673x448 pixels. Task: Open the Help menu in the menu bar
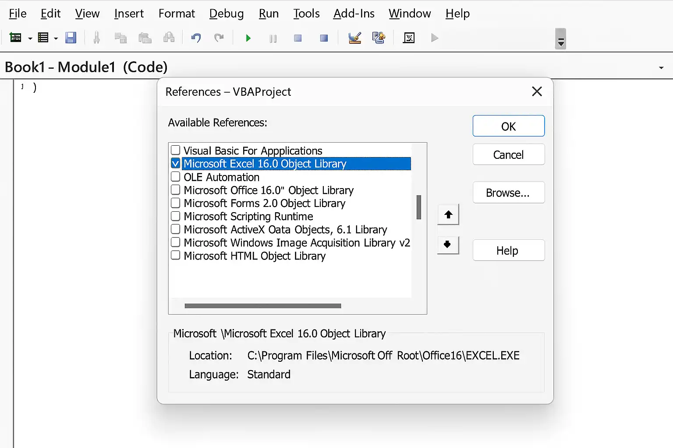(x=457, y=14)
